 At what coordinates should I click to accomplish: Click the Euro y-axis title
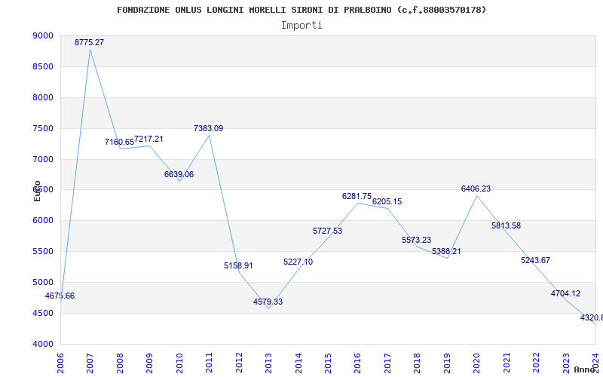point(37,192)
